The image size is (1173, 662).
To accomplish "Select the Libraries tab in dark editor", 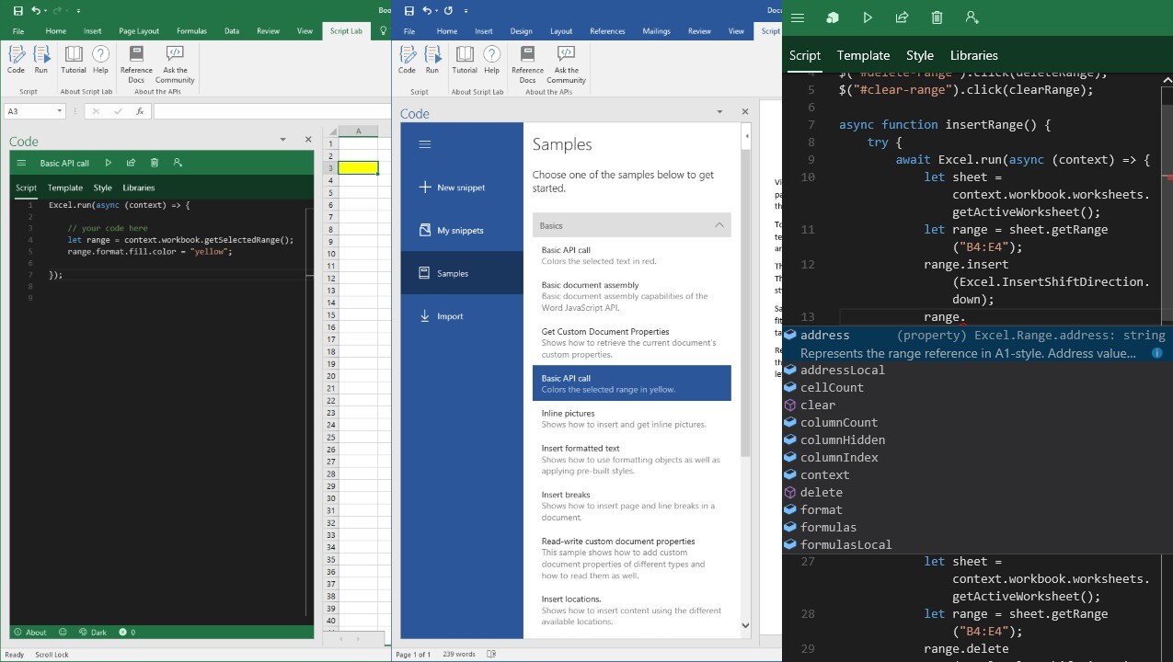I will pyautogui.click(x=973, y=55).
